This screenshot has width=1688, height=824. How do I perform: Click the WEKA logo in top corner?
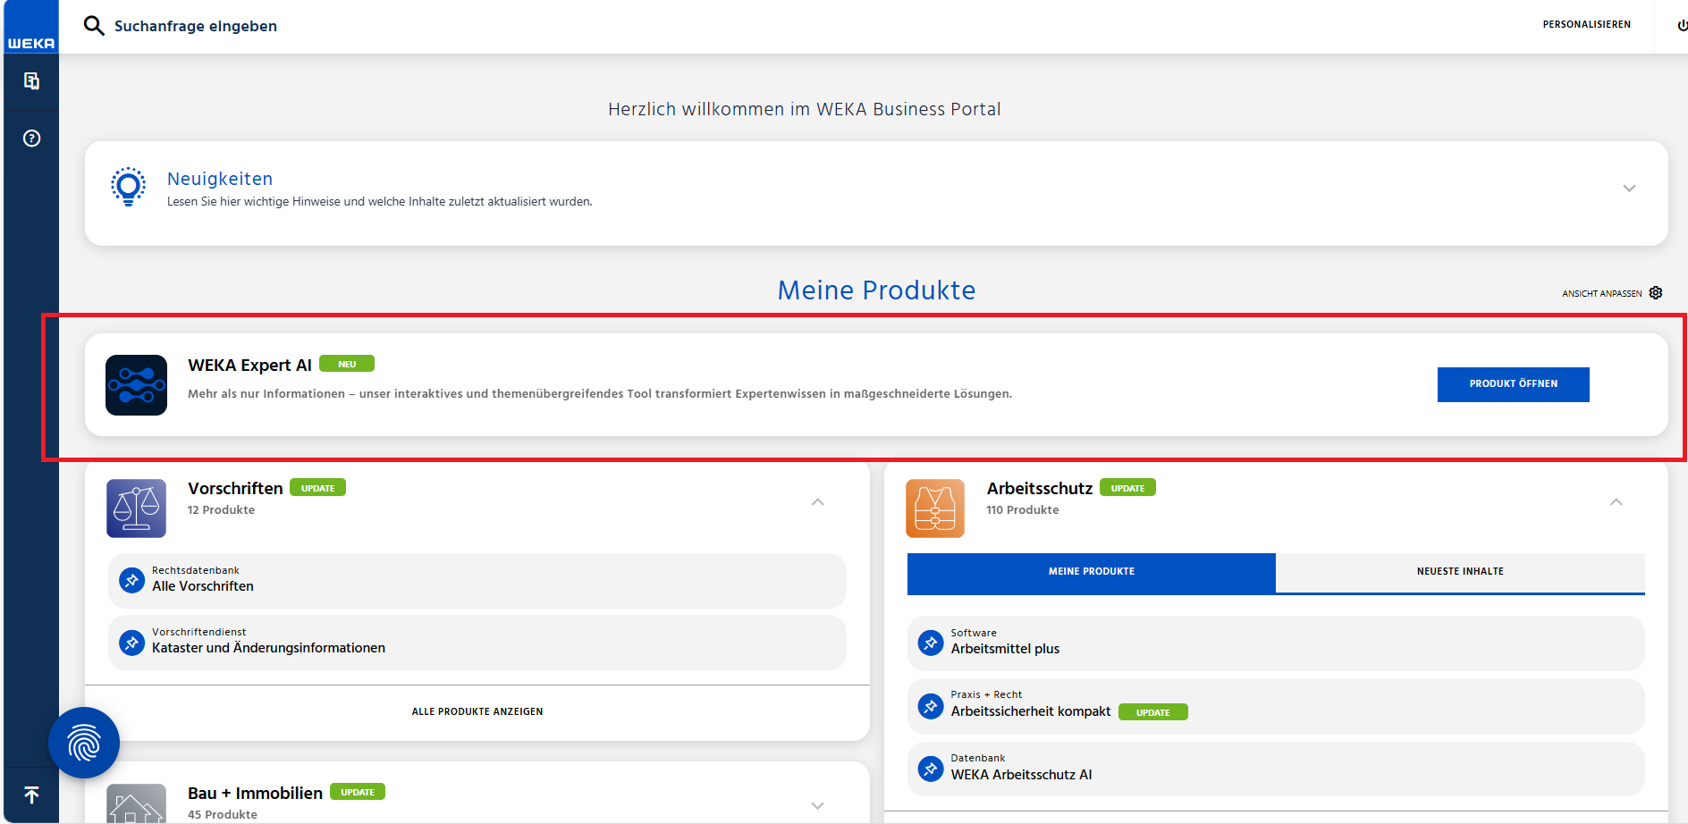31,27
